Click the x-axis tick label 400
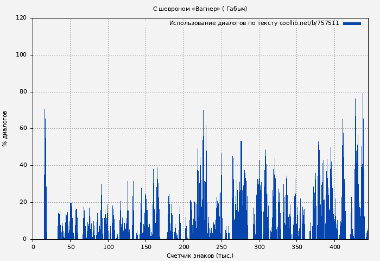 pyautogui.click(x=335, y=247)
